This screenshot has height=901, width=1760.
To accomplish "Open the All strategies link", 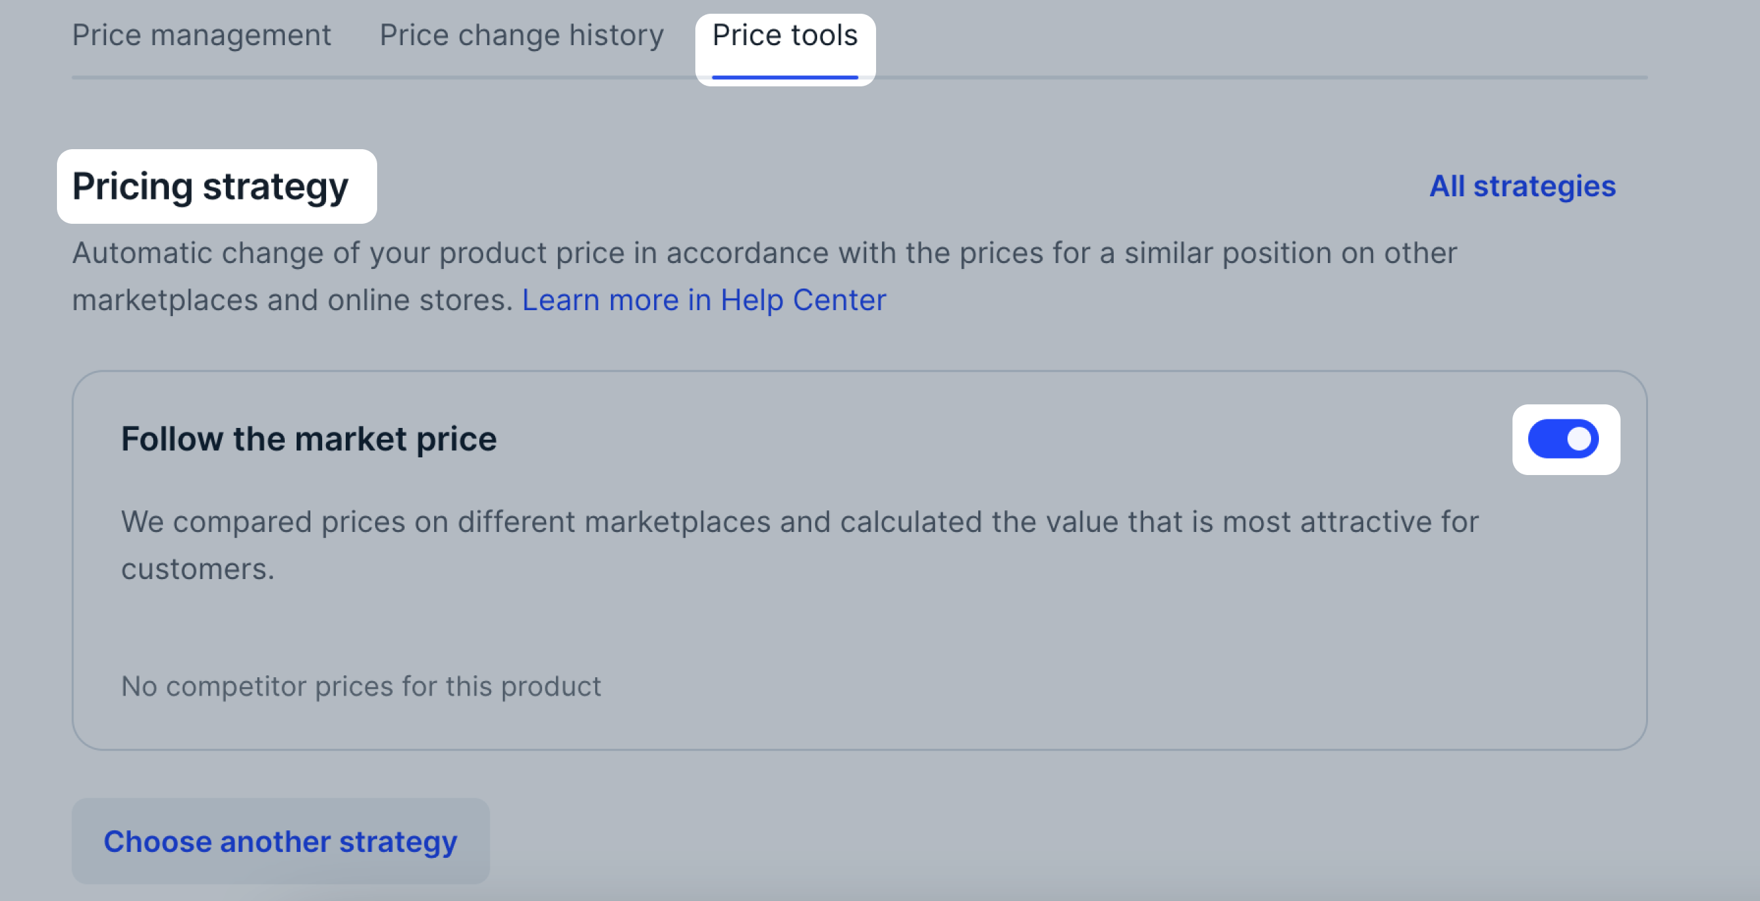I will [x=1522, y=186].
